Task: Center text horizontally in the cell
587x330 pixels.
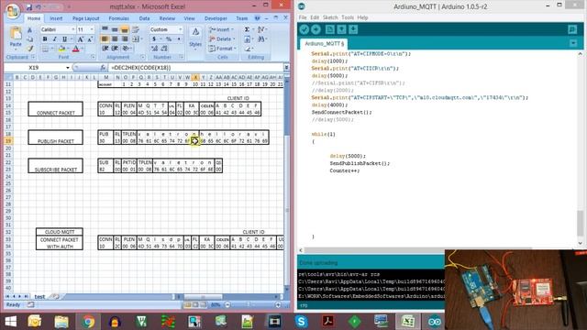Action: click(x=115, y=38)
